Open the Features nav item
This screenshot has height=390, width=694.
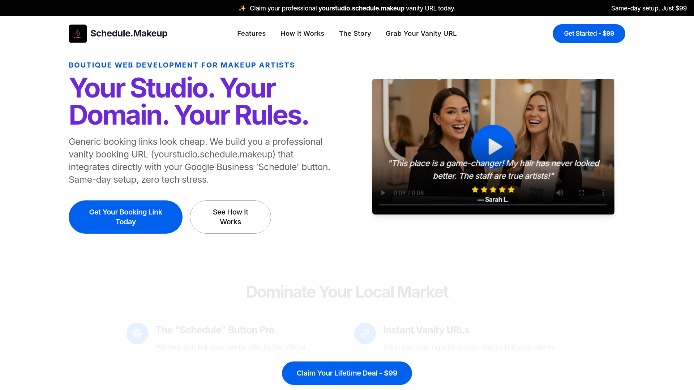point(251,34)
